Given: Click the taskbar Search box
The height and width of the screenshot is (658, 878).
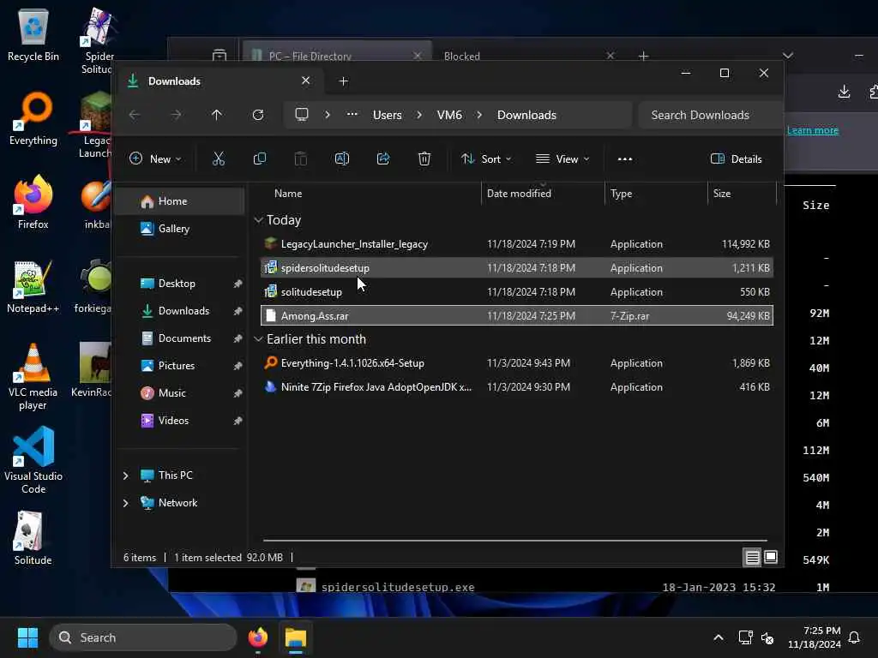Looking at the screenshot, I should [x=143, y=637].
